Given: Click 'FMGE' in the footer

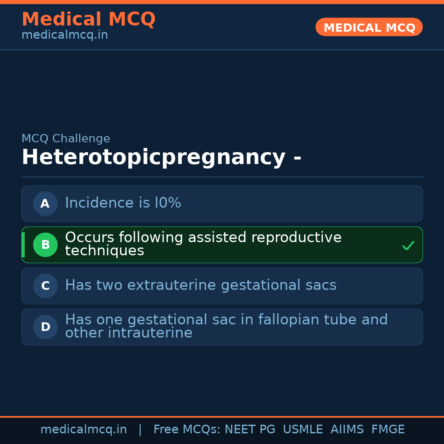Looking at the screenshot, I should click(x=388, y=430).
